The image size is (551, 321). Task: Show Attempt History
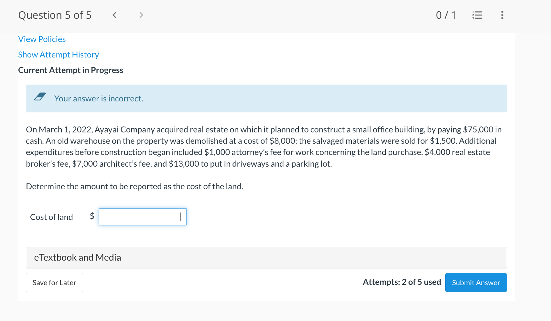click(59, 55)
